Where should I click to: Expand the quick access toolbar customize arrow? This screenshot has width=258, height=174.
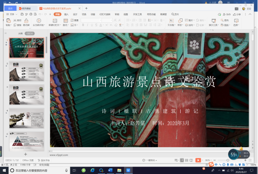tap(50, 14)
